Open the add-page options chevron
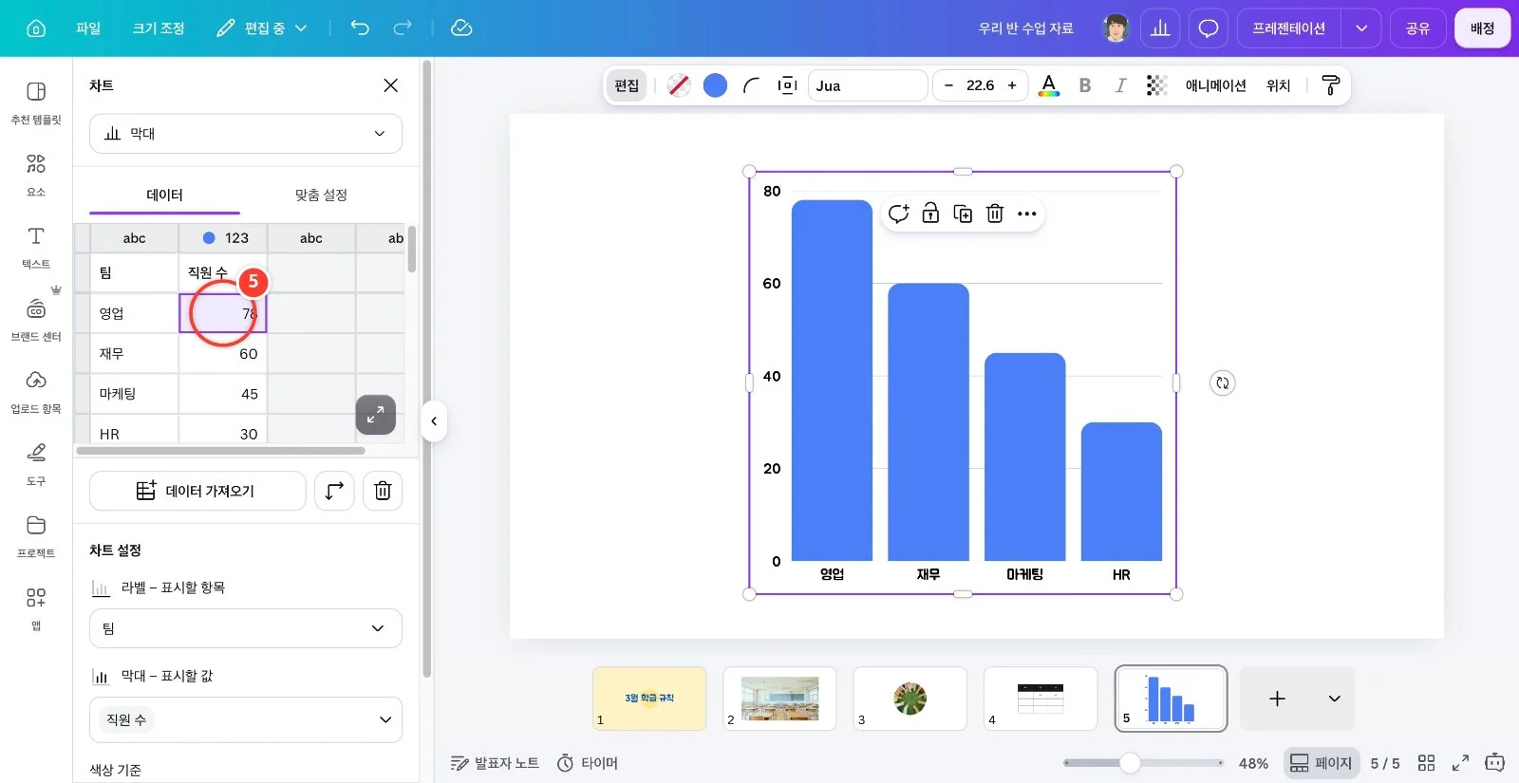The height and width of the screenshot is (783, 1519). (1334, 699)
